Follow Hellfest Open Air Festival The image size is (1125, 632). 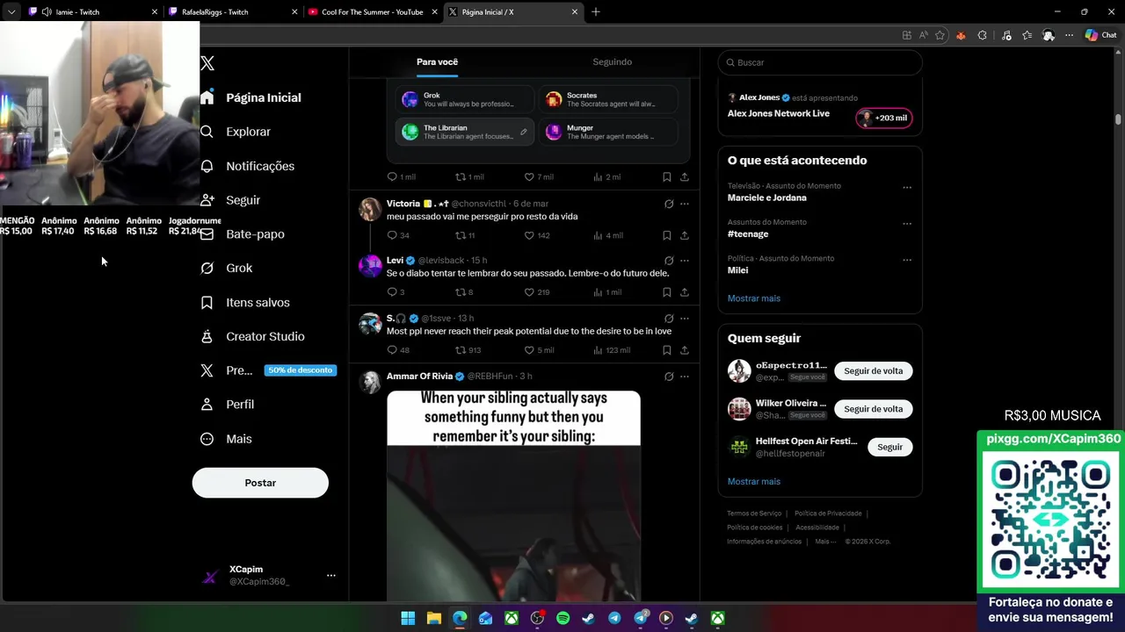pos(889,447)
